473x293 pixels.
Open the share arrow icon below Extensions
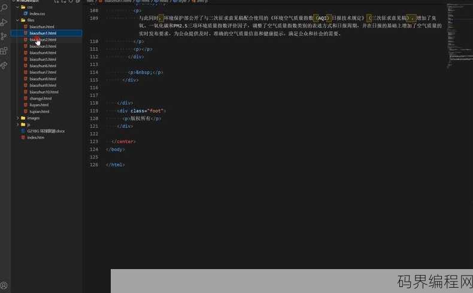4,65
